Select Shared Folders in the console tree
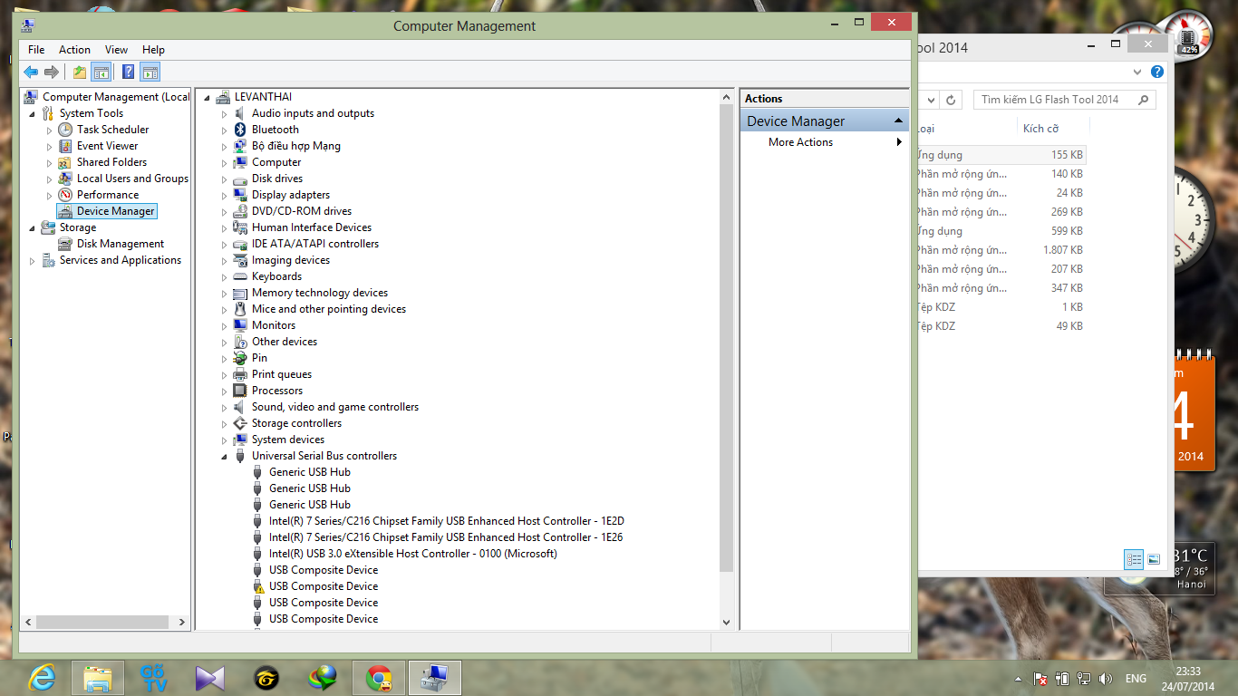1238x696 pixels. 111,162
